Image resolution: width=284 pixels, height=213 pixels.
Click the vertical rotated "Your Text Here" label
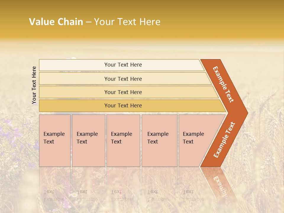click(34, 85)
